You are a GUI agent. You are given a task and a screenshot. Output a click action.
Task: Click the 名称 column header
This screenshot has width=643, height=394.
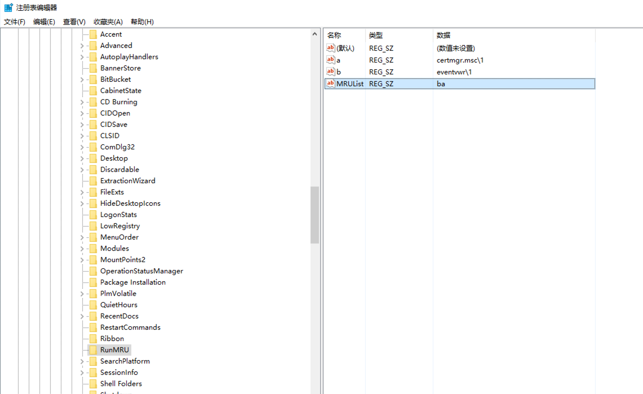(334, 35)
